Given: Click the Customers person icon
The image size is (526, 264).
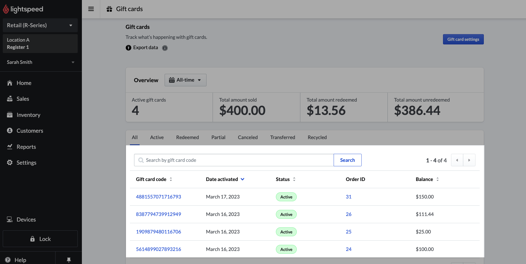Looking at the screenshot, I should pyautogui.click(x=10, y=131).
